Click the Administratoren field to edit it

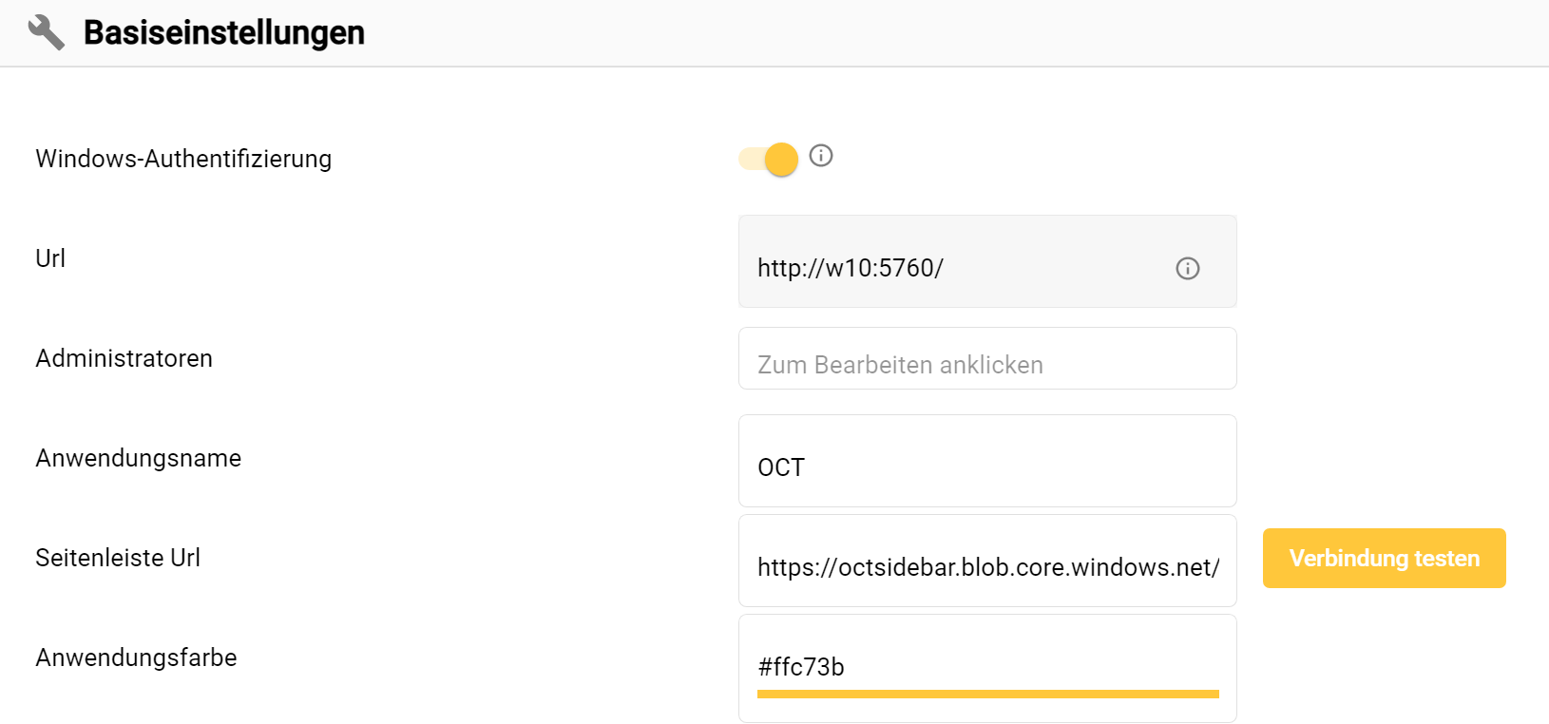pos(987,358)
